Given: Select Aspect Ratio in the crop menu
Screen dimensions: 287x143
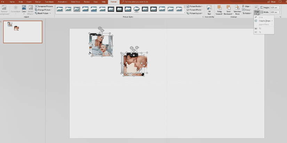Looking at the screenshot, I should (x=264, y=25).
